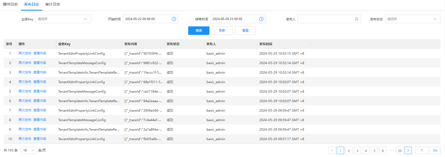Go to page 4

point(366,150)
